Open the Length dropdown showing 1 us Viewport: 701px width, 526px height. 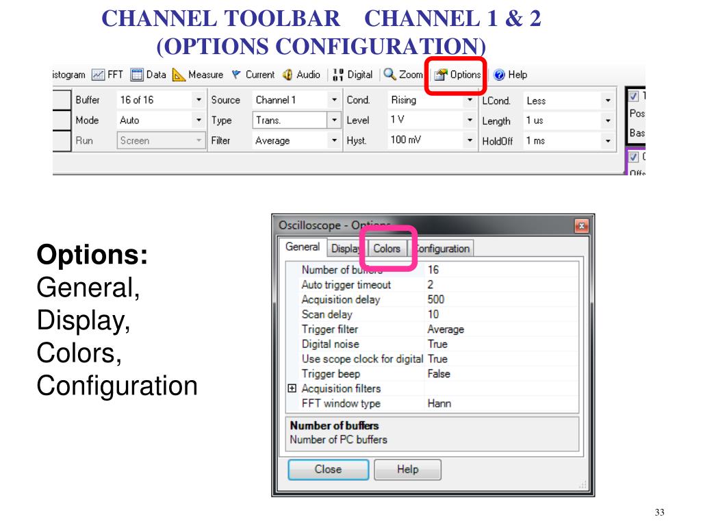(568, 121)
